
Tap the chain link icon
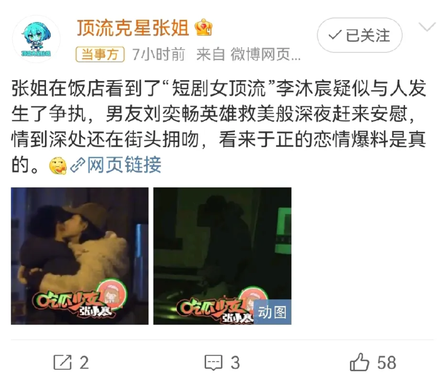point(78,165)
